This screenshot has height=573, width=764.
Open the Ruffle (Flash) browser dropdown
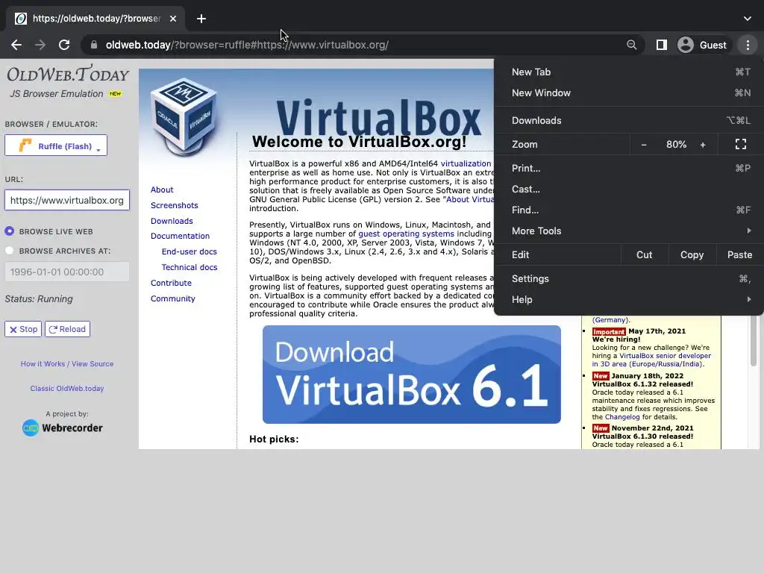56,145
